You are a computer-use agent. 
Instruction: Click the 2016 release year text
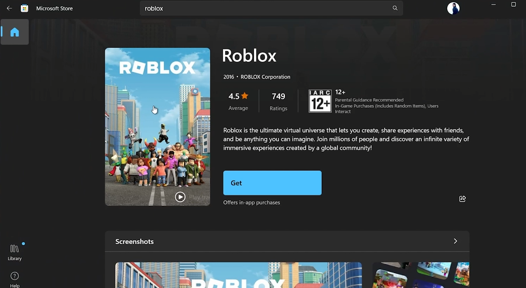click(x=229, y=77)
